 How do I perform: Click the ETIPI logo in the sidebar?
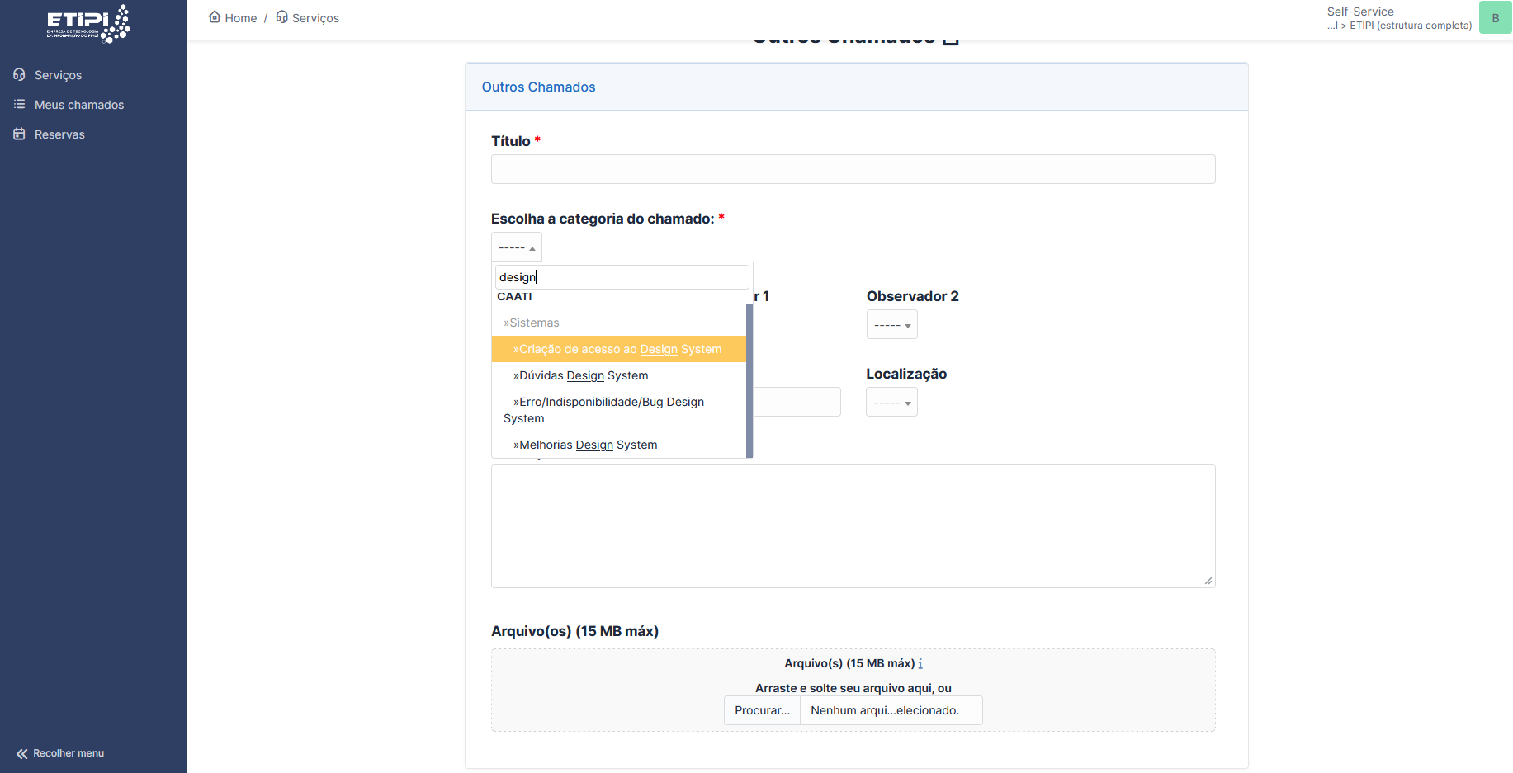(87, 24)
